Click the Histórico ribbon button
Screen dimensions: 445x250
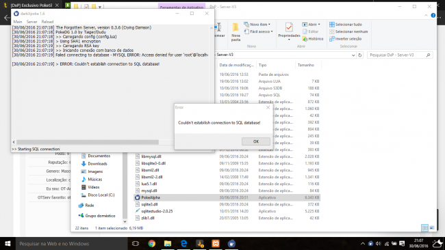point(313,39)
